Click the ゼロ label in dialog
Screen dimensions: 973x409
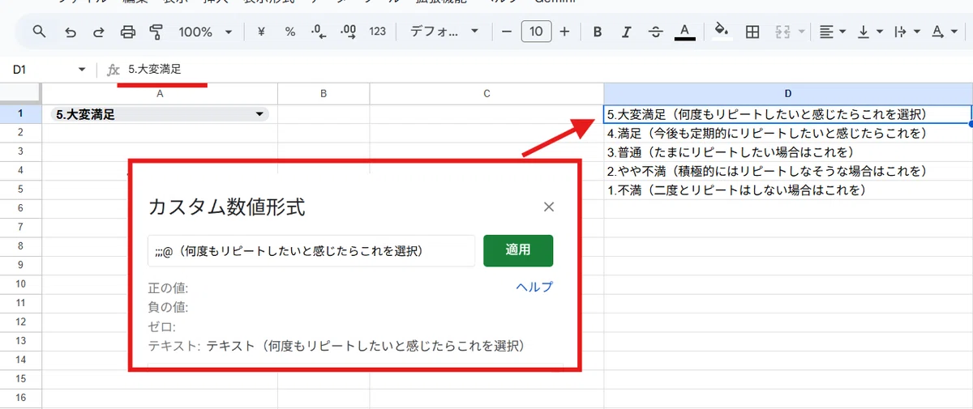point(163,326)
